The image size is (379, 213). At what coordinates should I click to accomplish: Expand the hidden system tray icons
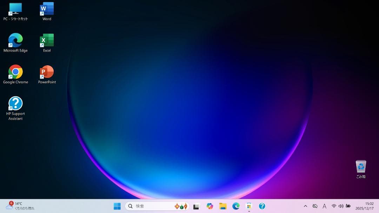click(x=306, y=207)
